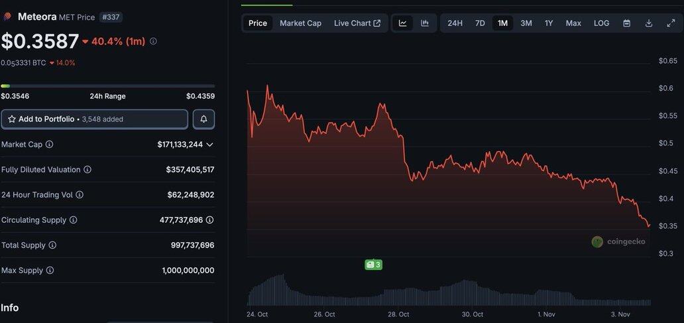This screenshot has height=323, width=684.
Task: Toggle LOG scale on the chart
Action: [601, 23]
